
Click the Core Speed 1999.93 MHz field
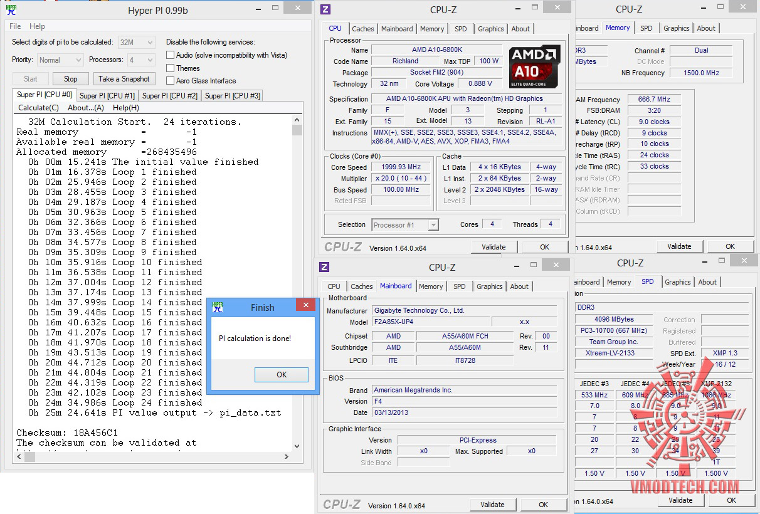(401, 167)
